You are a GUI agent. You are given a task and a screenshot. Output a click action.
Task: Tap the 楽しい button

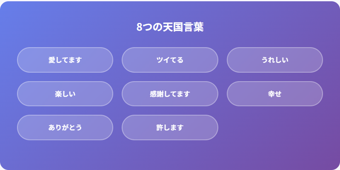65,94
